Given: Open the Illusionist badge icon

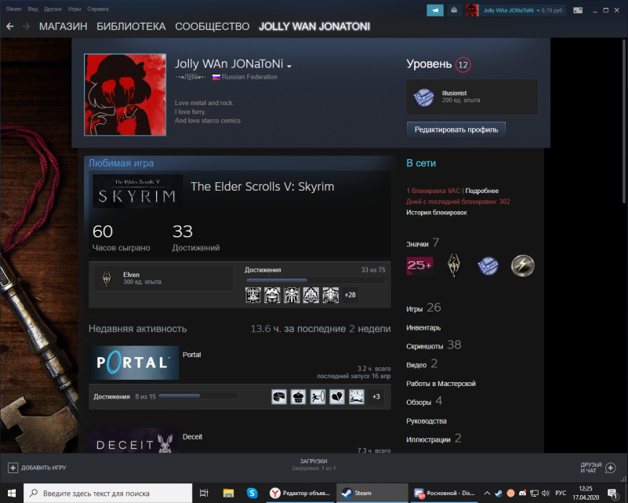Looking at the screenshot, I should (423, 97).
